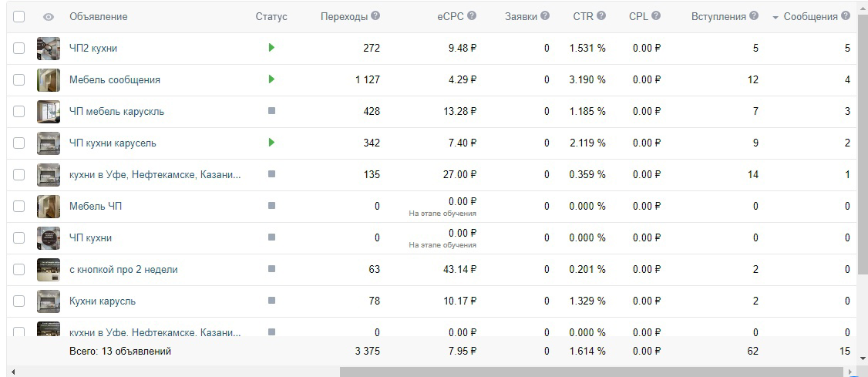This screenshot has height=377, width=868.
Task: Click help icon next to Заявки
Action: (x=545, y=16)
